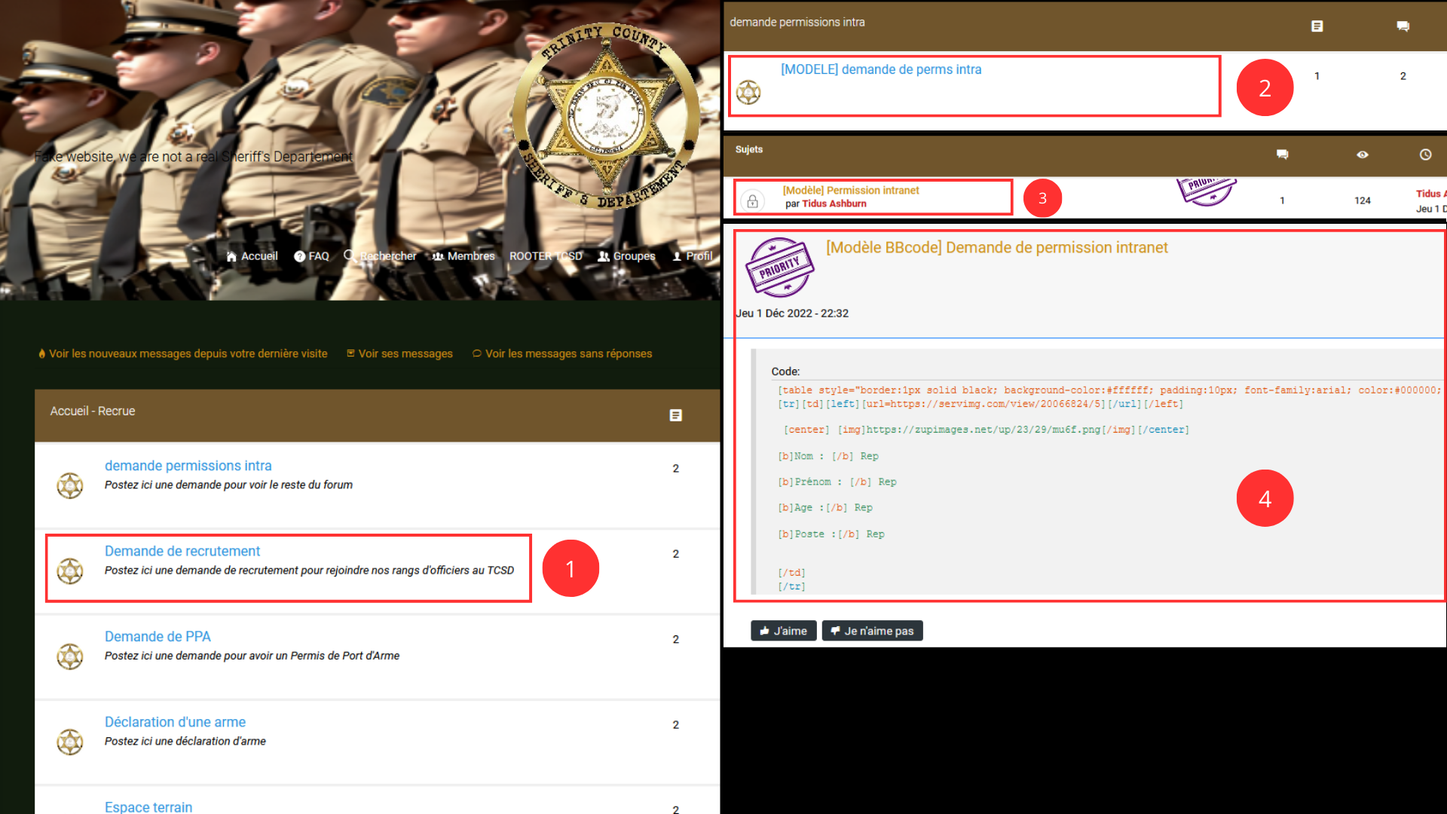Click the eye views icon in Sujets header
Image resolution: width=1447 pixels, height=814 pixels.
pyautogui.click(x=1363, y=155)
